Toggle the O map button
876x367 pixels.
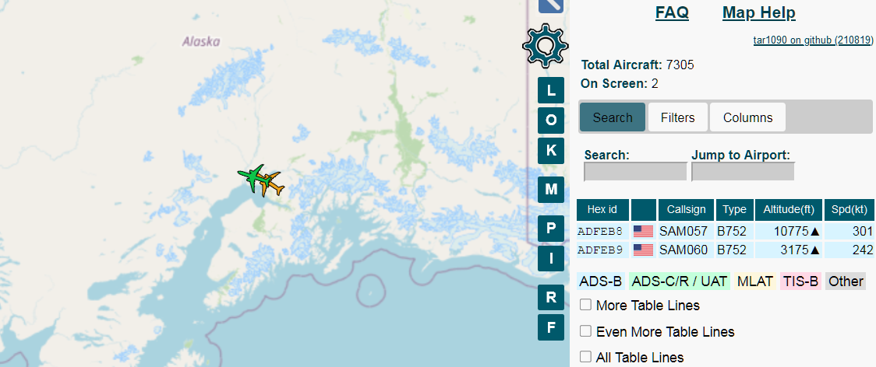(551, 121)
